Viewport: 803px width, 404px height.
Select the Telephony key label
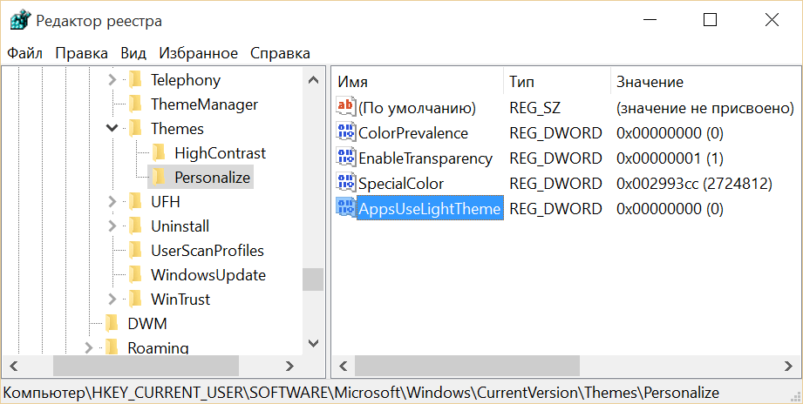pos(186,80)
